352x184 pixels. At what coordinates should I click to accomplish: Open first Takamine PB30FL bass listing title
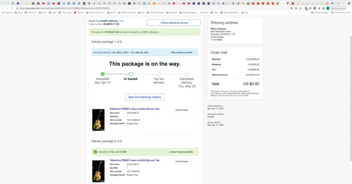pos(134,108)
